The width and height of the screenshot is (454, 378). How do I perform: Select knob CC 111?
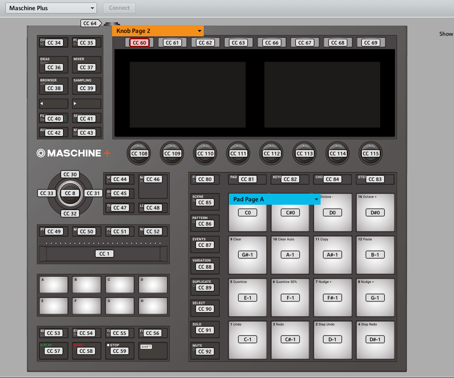238,153
